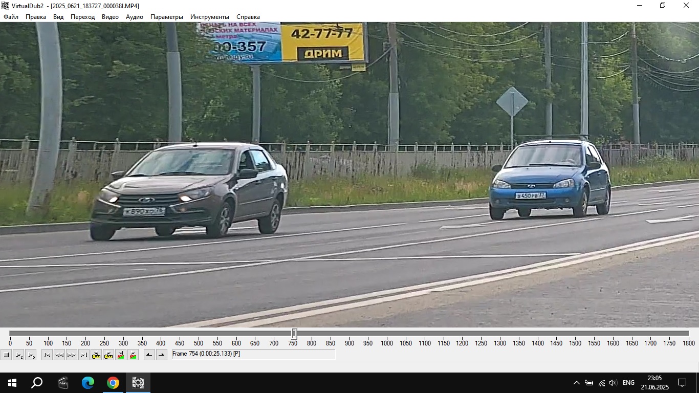This screenshot has width=699, height=393.
Task: Scan backward to previous scene change
Action: (121, 355)
